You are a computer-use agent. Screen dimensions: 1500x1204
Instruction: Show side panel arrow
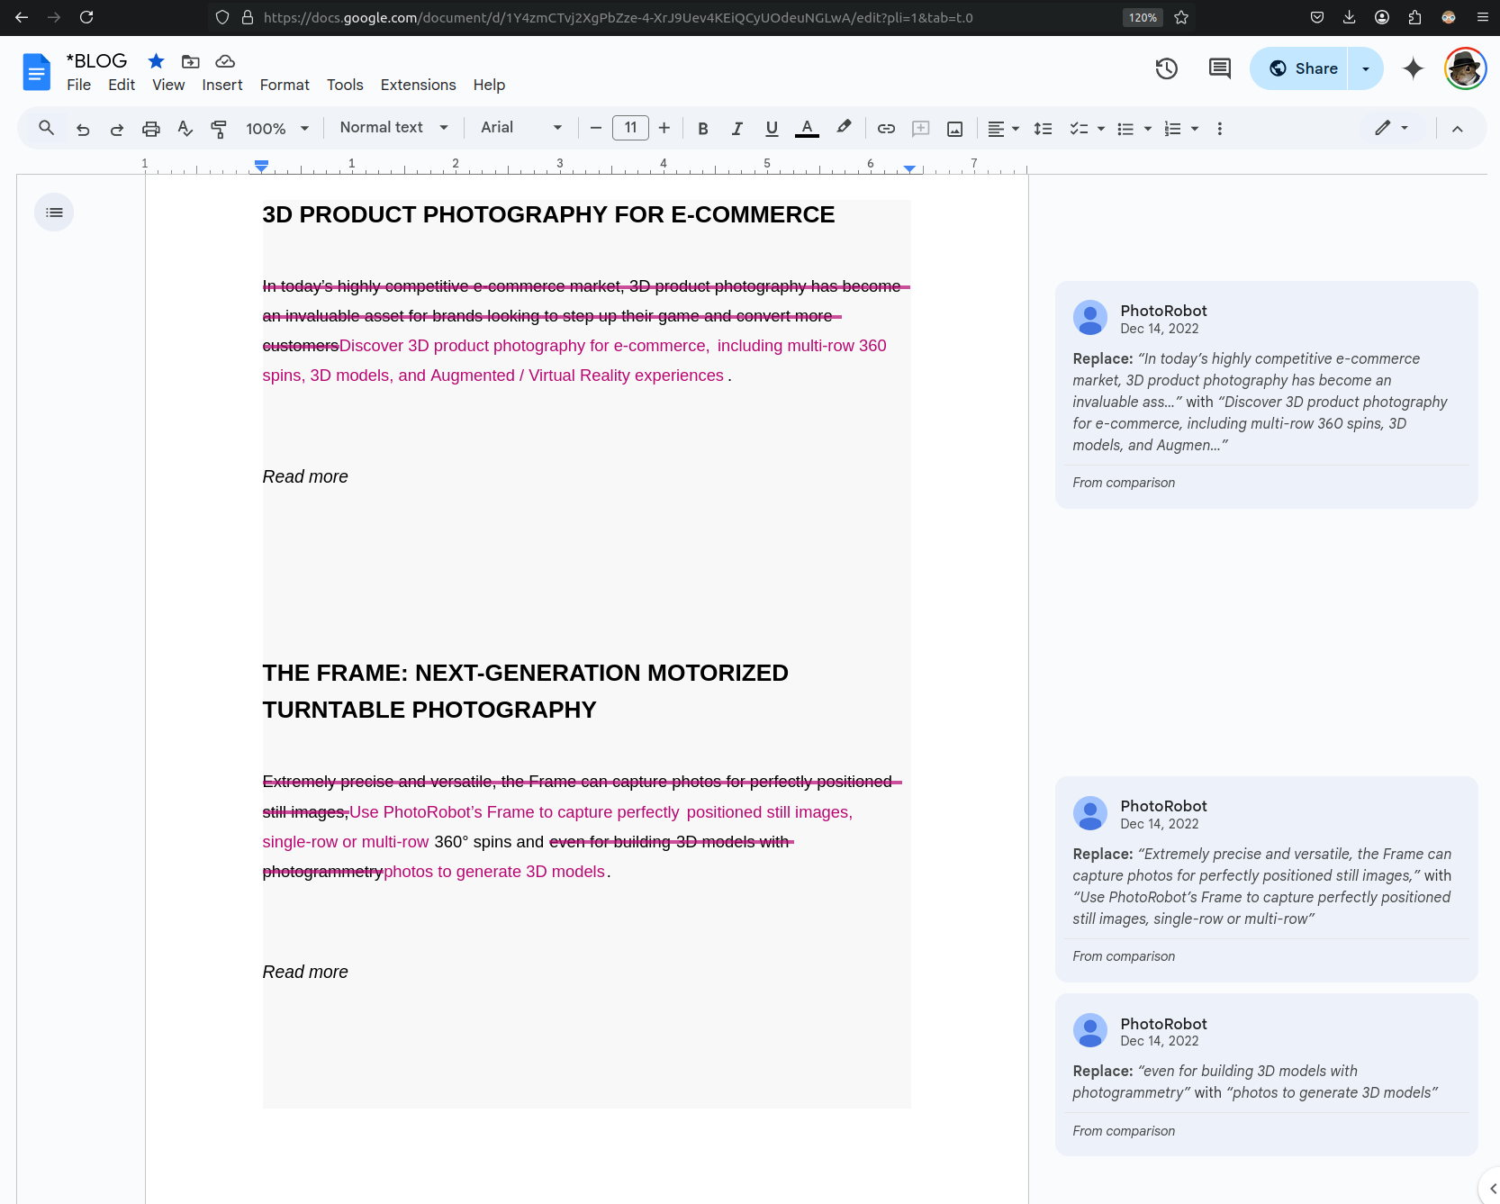pos(1493,1189)
